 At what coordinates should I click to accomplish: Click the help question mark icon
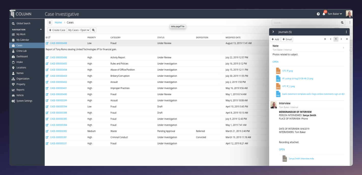pyautogui.click(x=318, y=14)
